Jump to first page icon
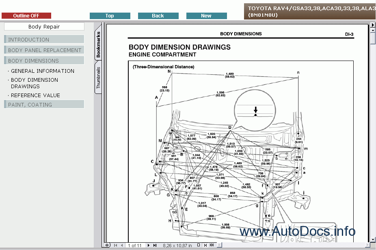Viewport: 376px width, 250px height. [x=116, y=245]
